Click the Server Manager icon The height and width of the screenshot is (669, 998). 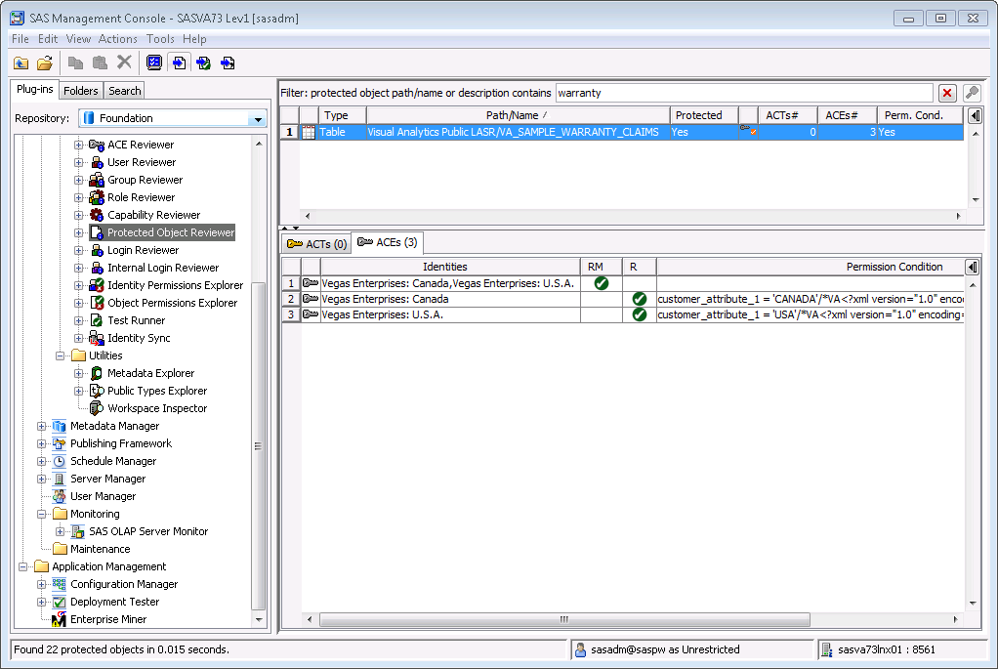point(60,479)
